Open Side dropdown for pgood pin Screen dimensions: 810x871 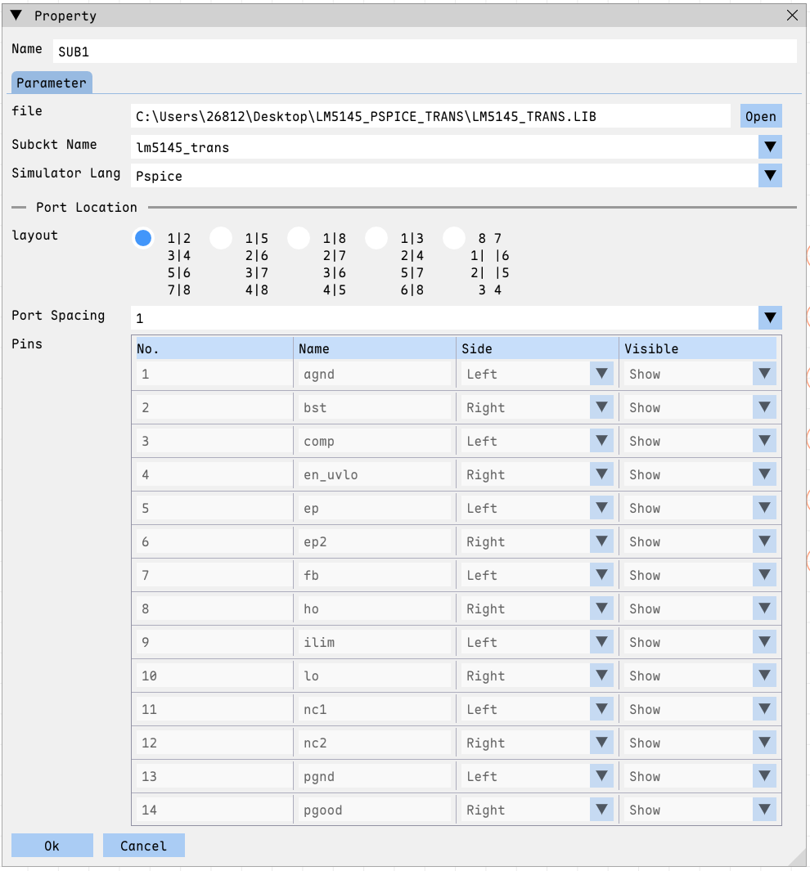pyautogui.click(x=601, y=810)
